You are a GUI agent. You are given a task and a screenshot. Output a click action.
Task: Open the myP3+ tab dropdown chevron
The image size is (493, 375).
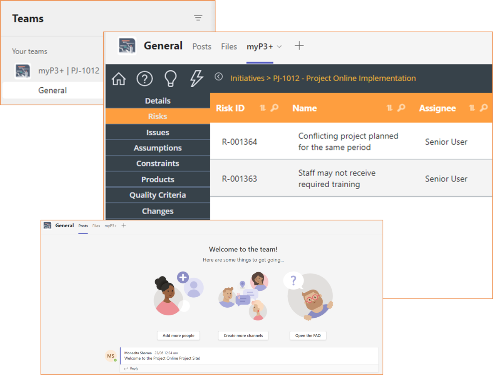[x=279, y=46]
